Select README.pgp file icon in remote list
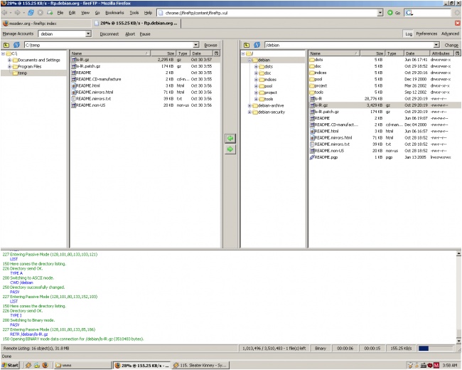 pos(312,157)
